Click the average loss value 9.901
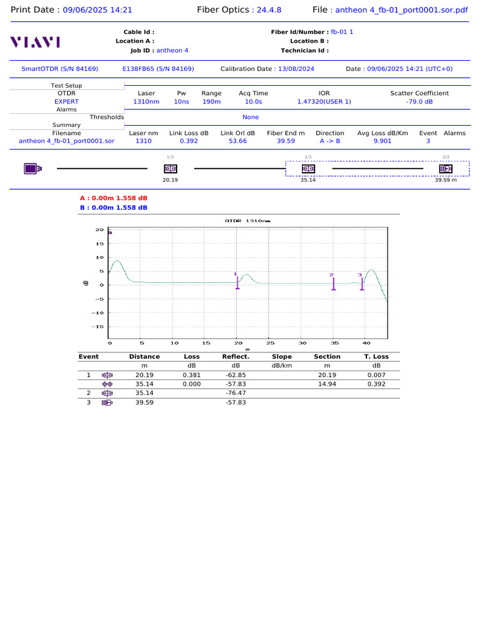Image resolution: width=481 pixels, height=641 pixels. tap(383, 141)
